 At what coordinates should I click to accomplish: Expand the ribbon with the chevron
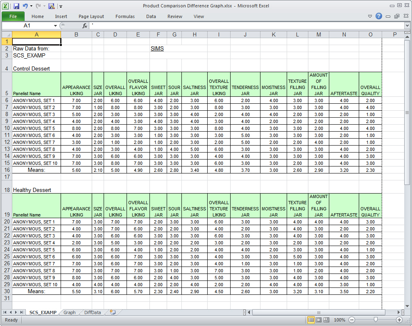pos(370,16)
